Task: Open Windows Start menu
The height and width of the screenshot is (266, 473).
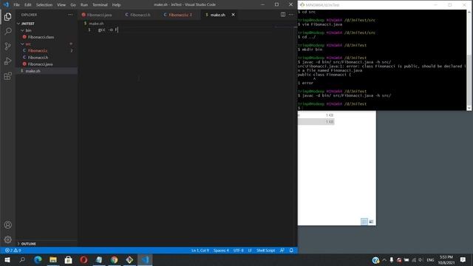Action: 7,259
